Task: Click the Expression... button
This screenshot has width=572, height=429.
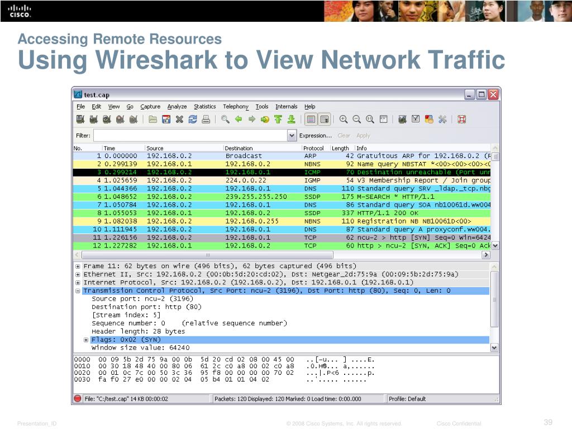Action: [x=316, y=136]
